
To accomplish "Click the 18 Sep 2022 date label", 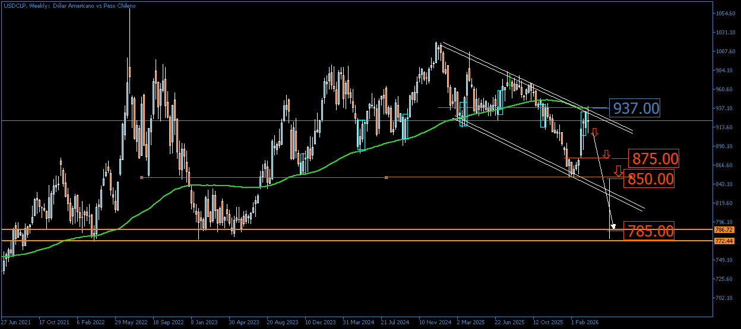I will [x=169, y=322].
